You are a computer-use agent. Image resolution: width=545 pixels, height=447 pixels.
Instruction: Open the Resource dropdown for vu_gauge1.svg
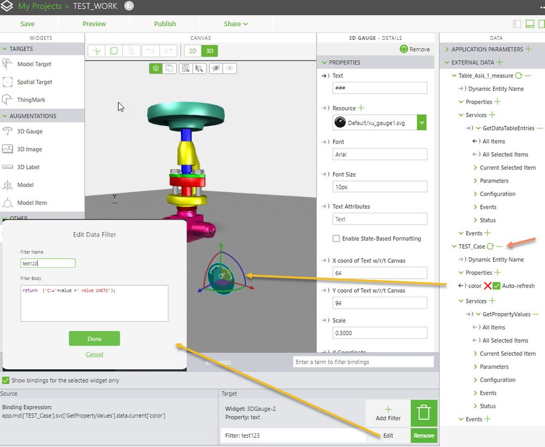421,123
